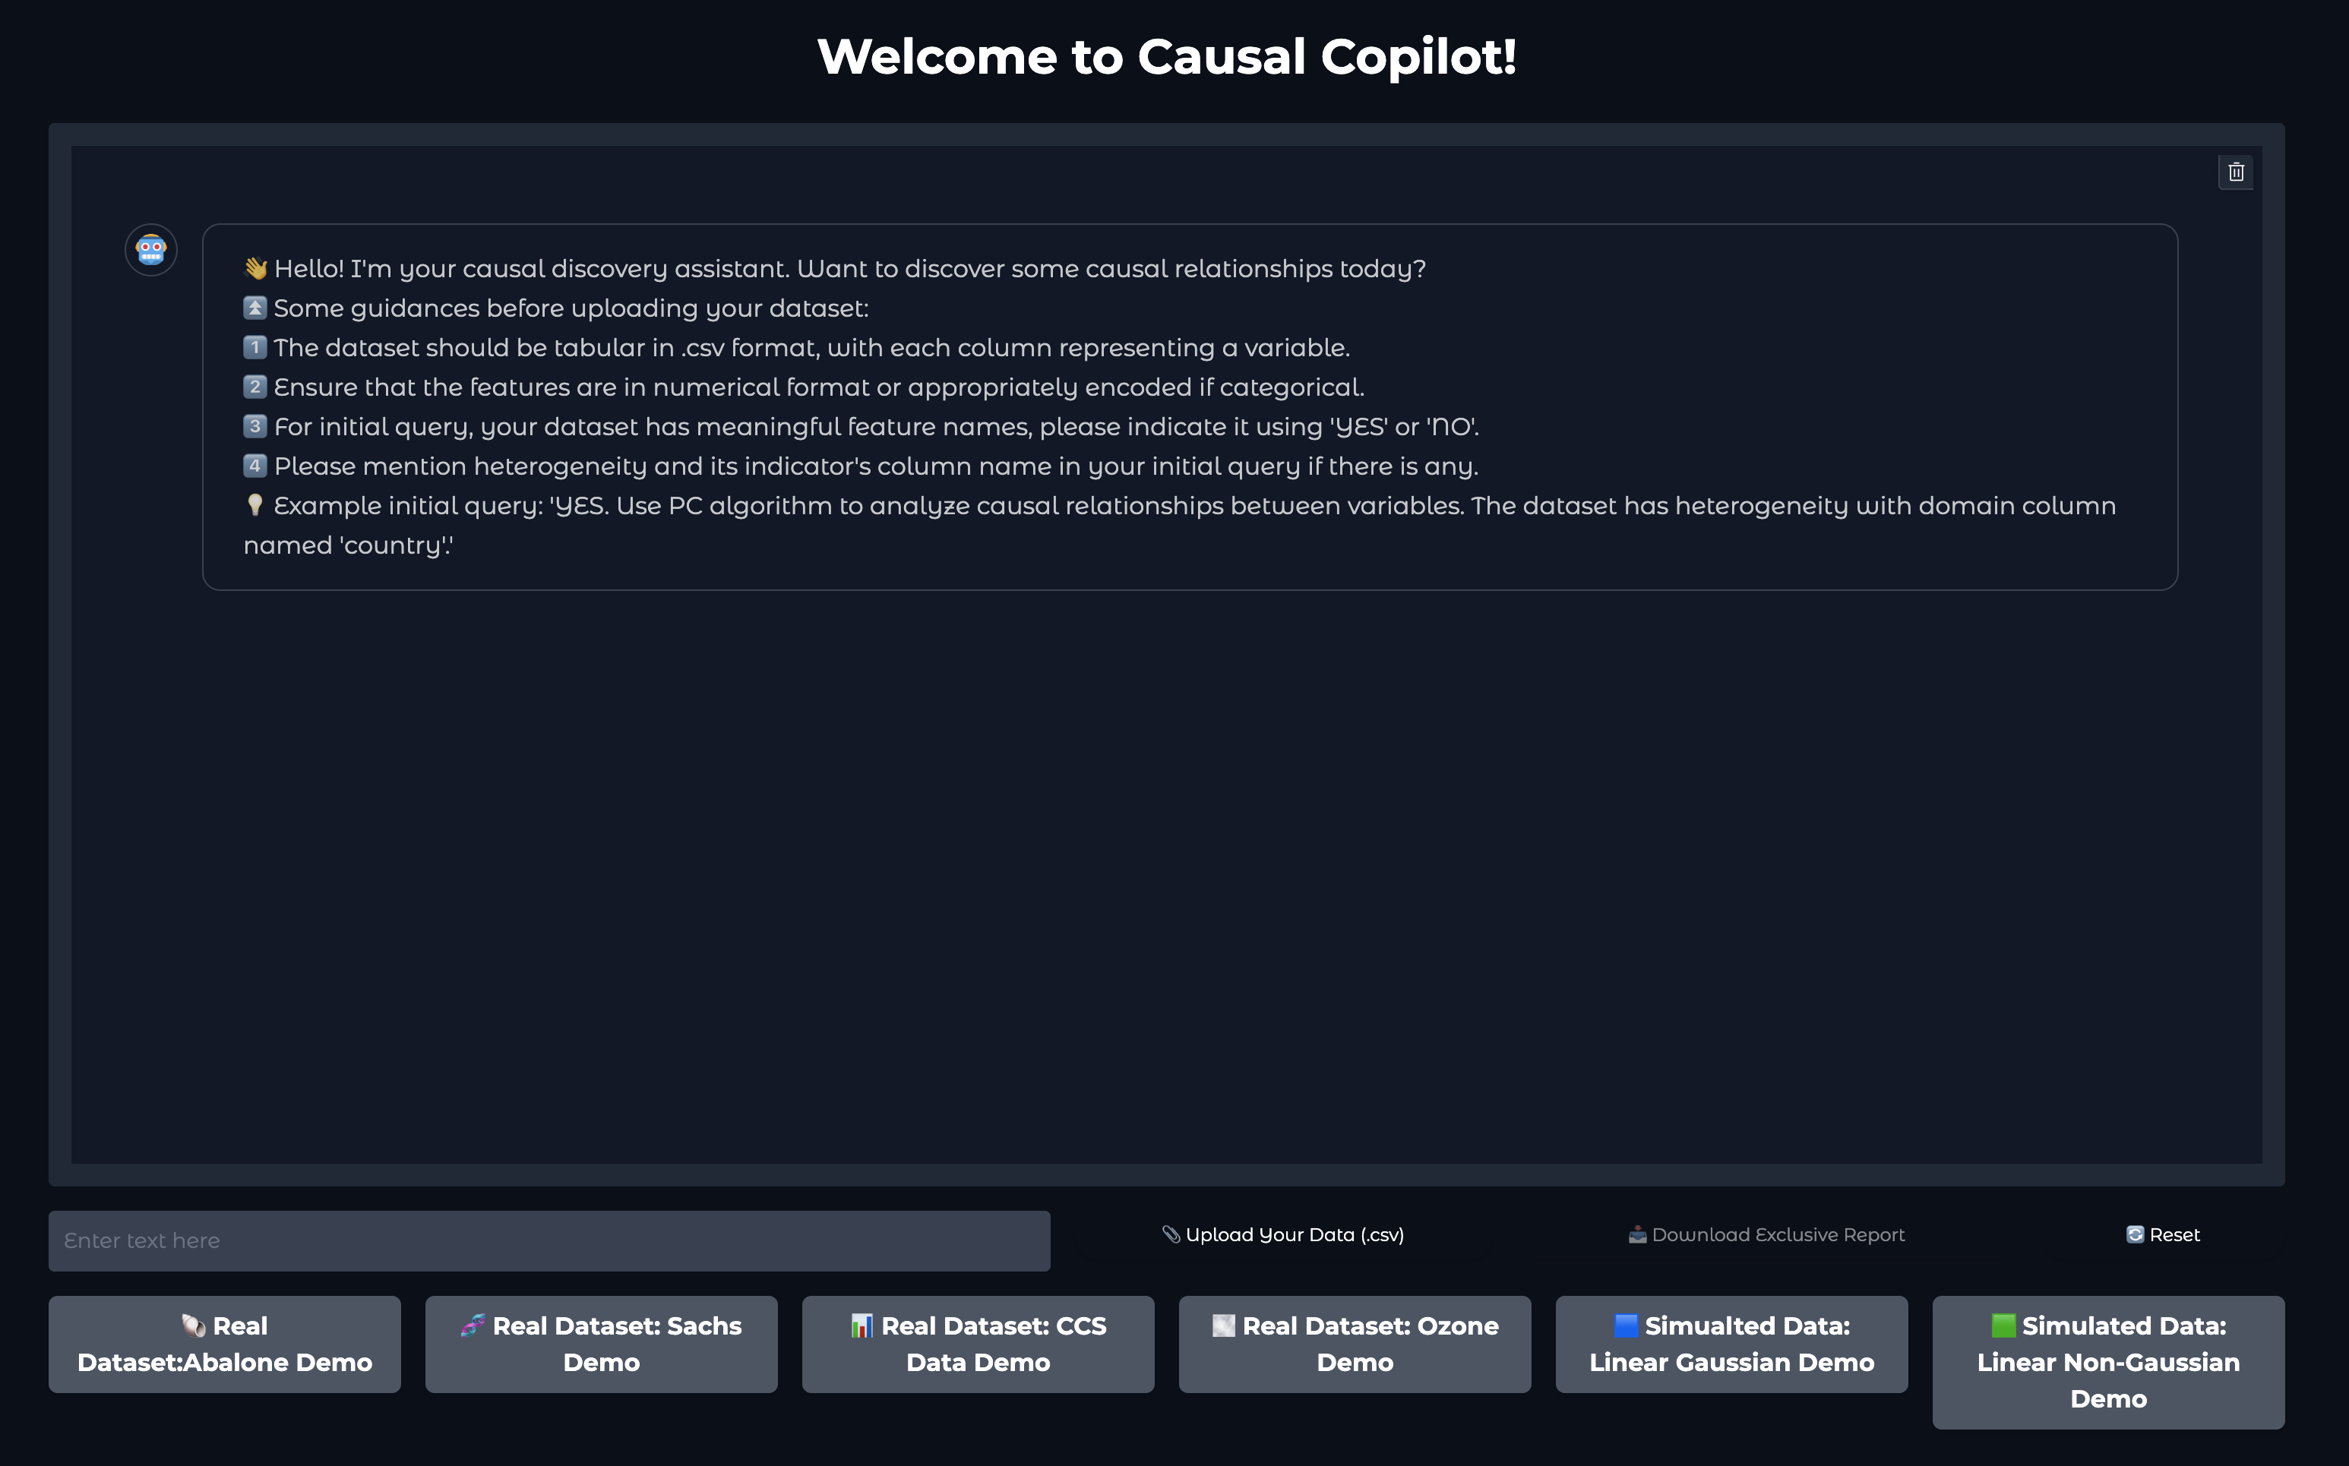Click the robot avatar icon
Screen dimensions: 2349x1466
coord(151,250)
